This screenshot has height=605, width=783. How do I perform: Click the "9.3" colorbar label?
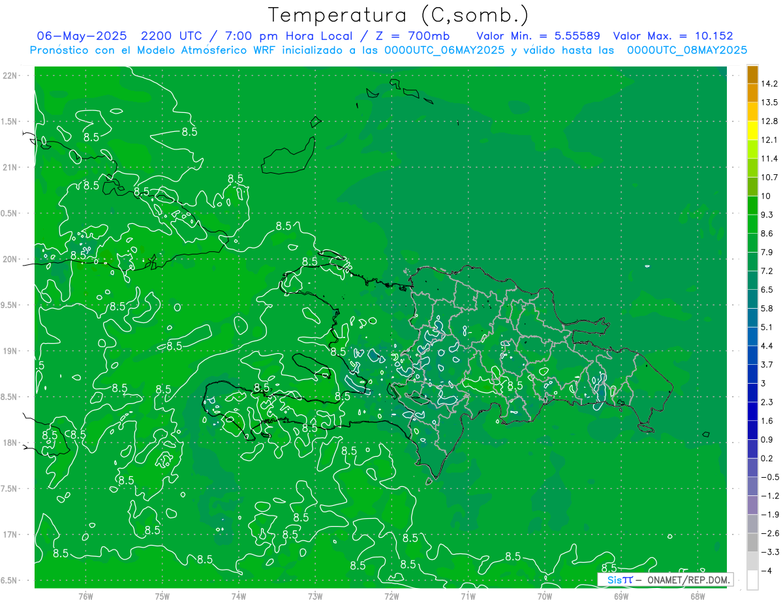(x=767, y=215)
